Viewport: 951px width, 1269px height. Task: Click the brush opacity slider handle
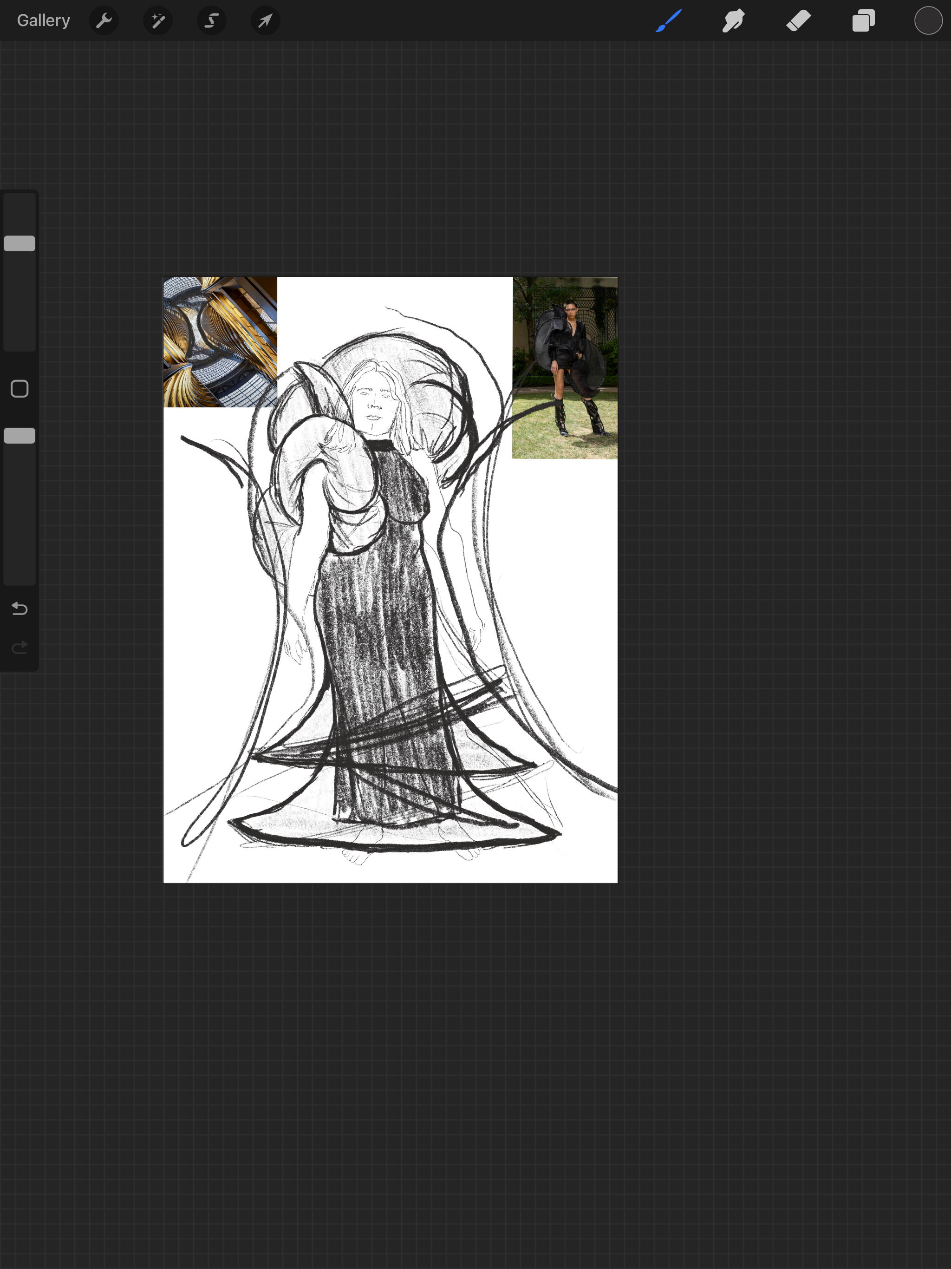tap(20, 435)
